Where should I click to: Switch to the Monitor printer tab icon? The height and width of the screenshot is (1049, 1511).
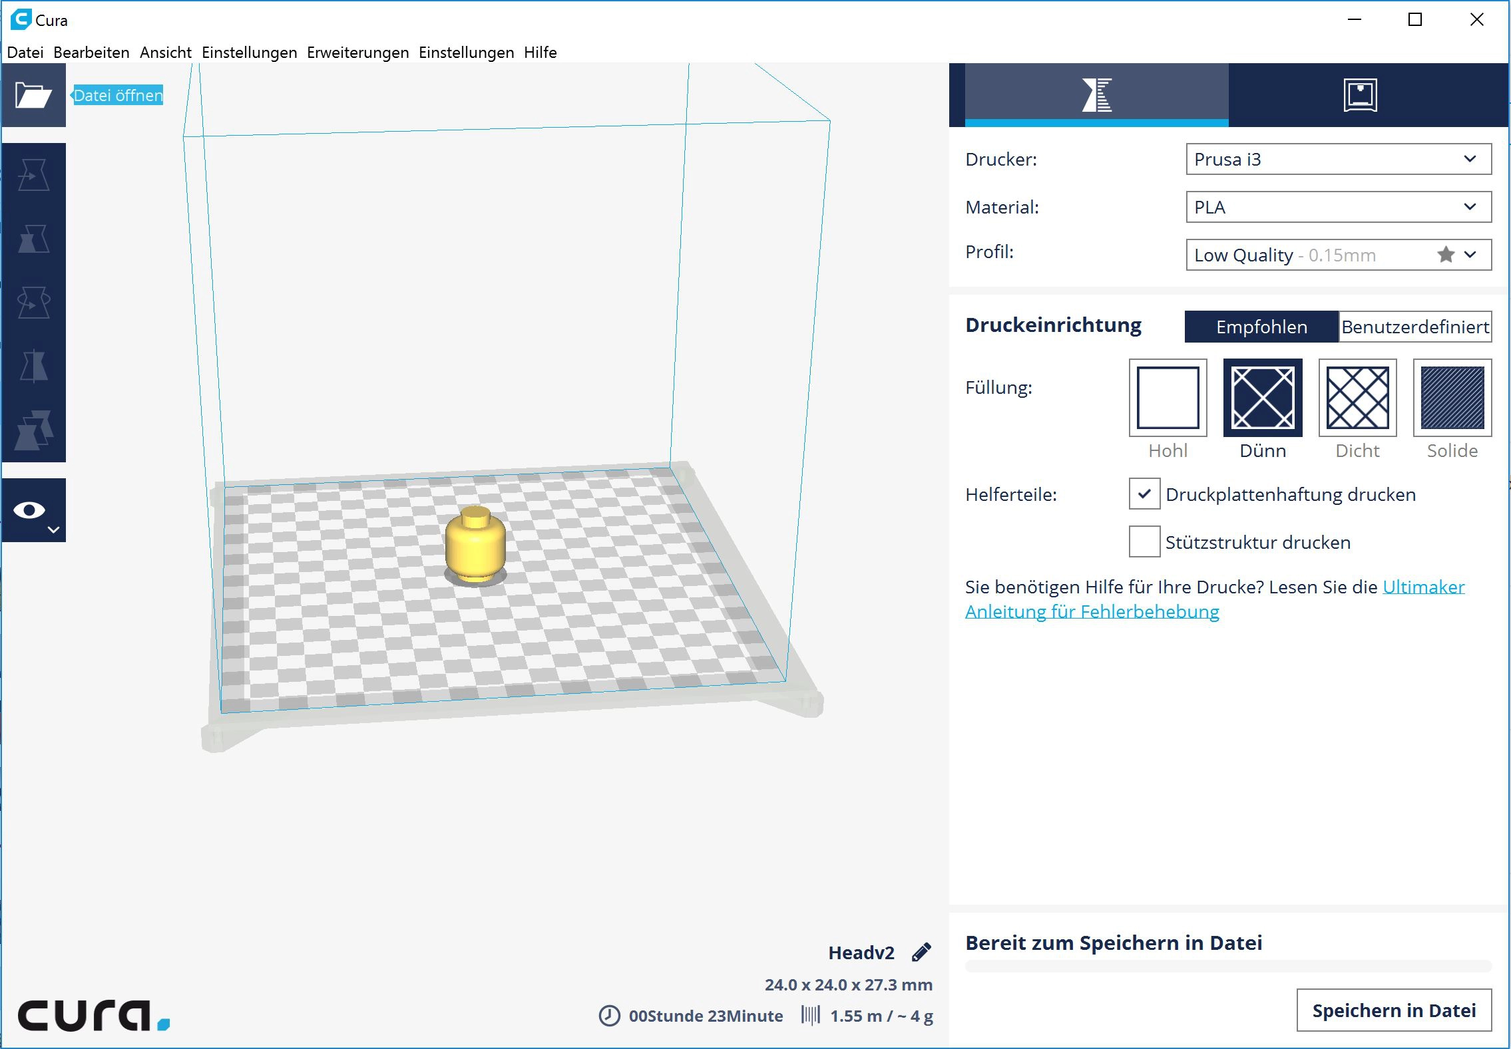point(1360,95)
